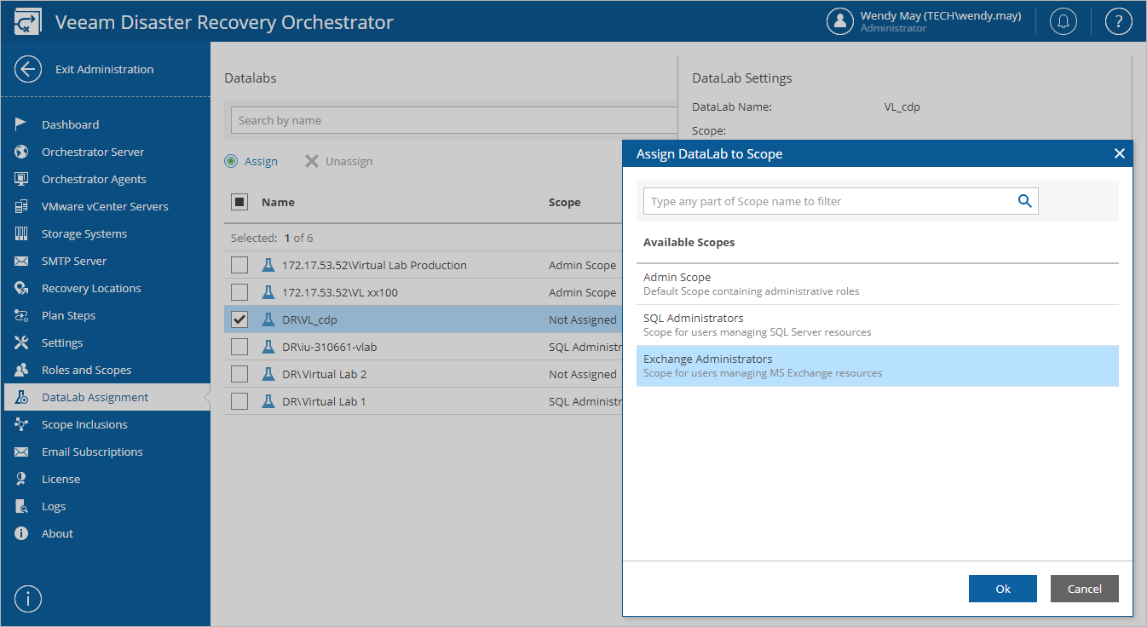
Task: Open Scope Inclusions page
Action: click(x=84, y=424)
